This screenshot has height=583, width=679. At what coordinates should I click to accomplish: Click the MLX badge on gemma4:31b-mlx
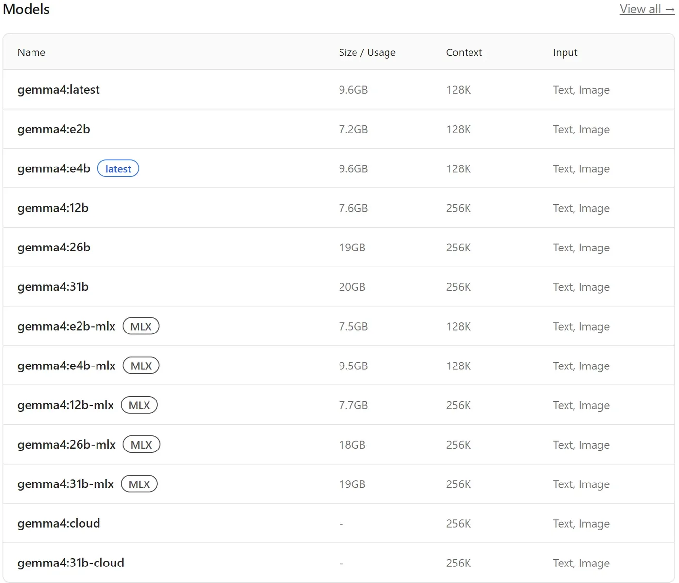(139, 484)
